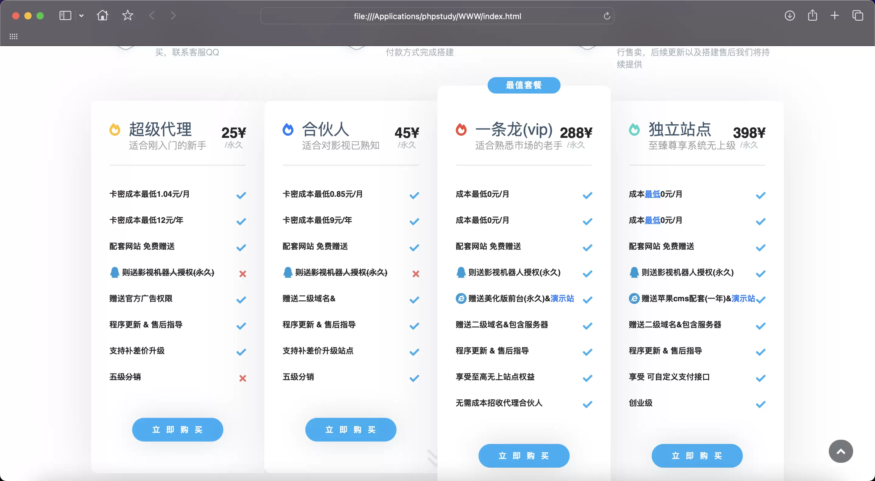875x481 pixels.
Task: Click text 支持补差价升级站点
Action: pyautogui.click(x=318, y=351)
